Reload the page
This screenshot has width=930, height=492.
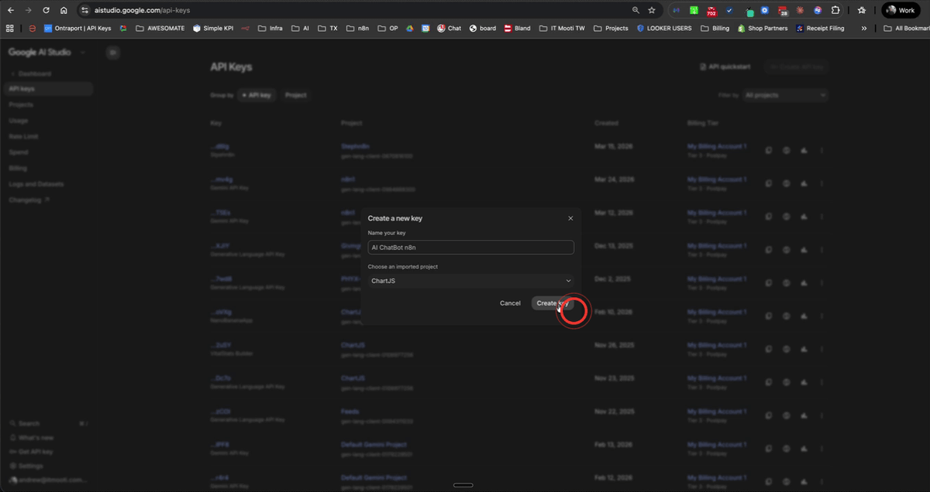46,10
